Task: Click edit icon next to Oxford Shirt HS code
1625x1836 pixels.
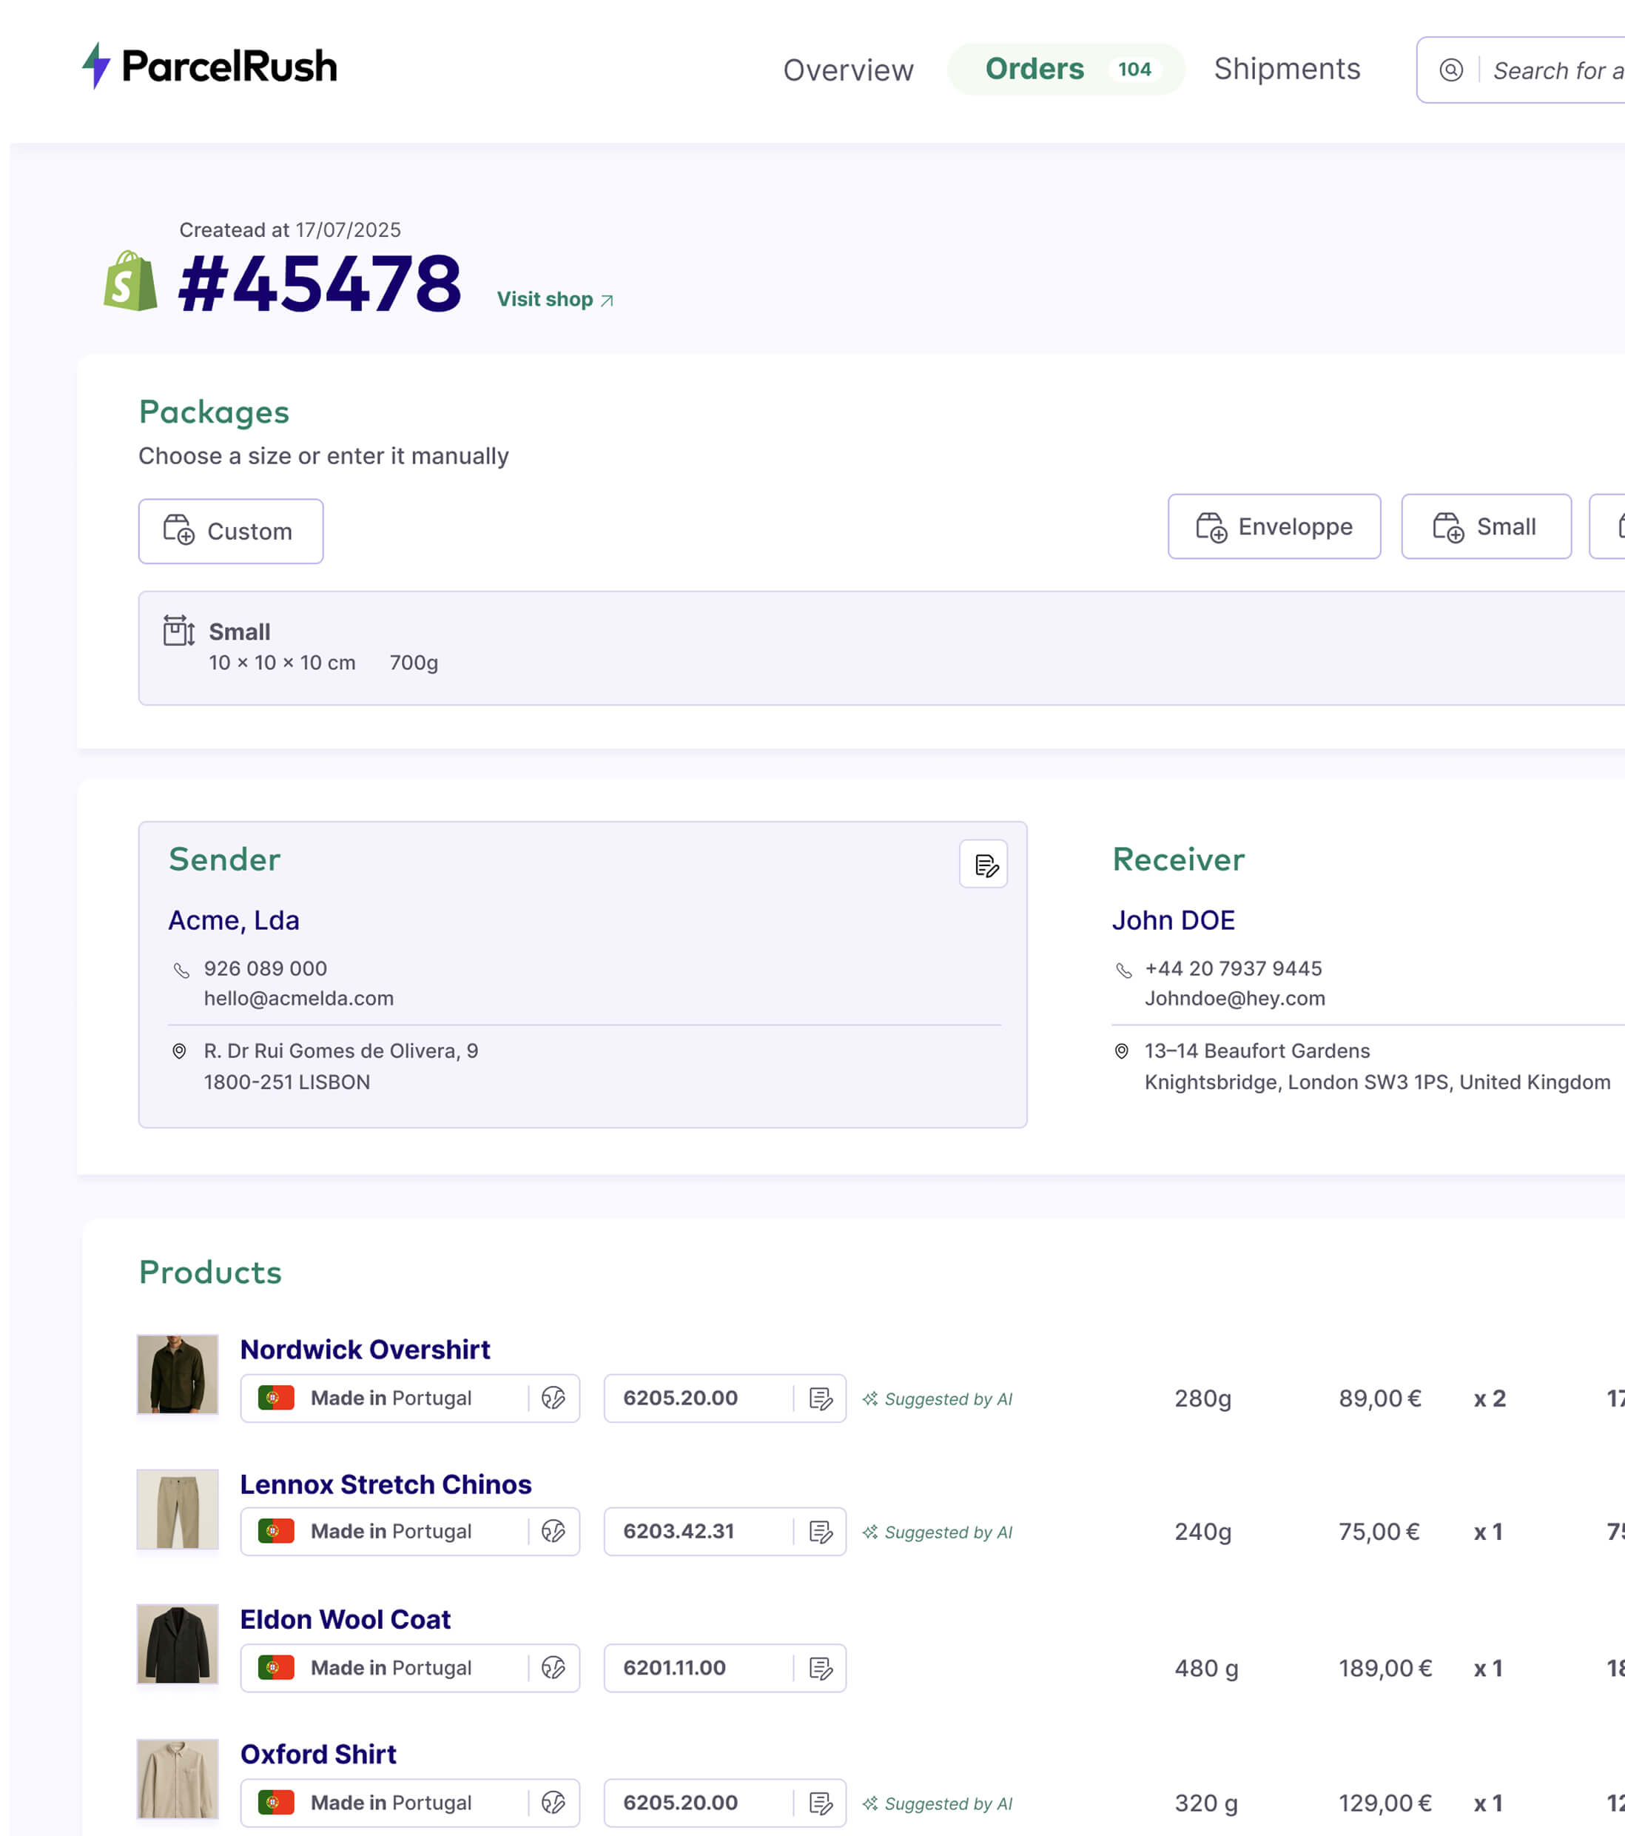Action: 821,1803
